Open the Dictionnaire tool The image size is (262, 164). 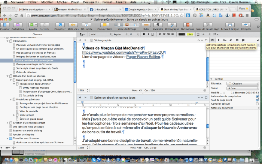pyautogui.click(x=188, y=25)
